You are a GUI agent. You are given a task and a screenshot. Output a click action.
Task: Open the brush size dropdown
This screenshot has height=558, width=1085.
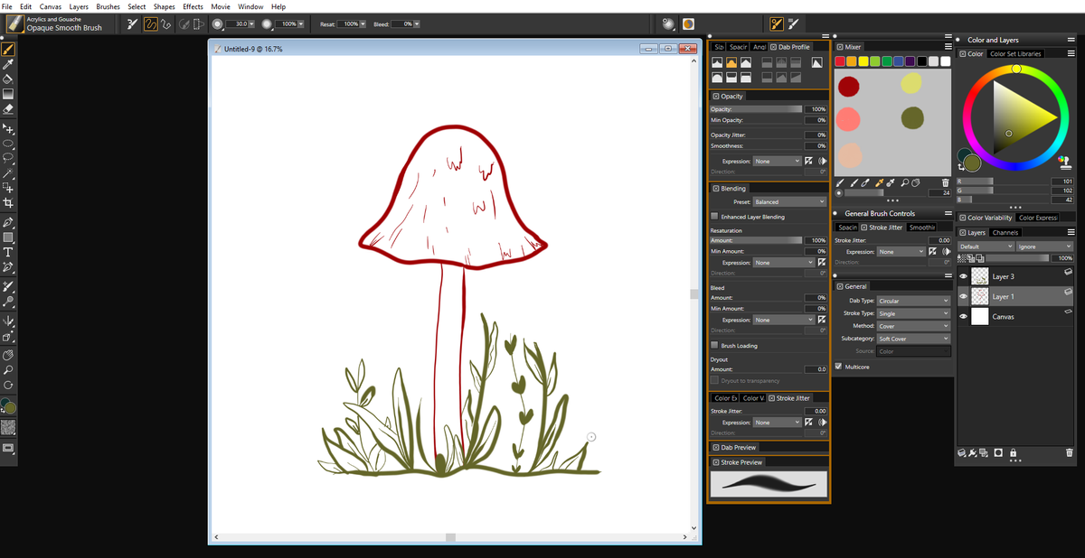tap(250, 23)
